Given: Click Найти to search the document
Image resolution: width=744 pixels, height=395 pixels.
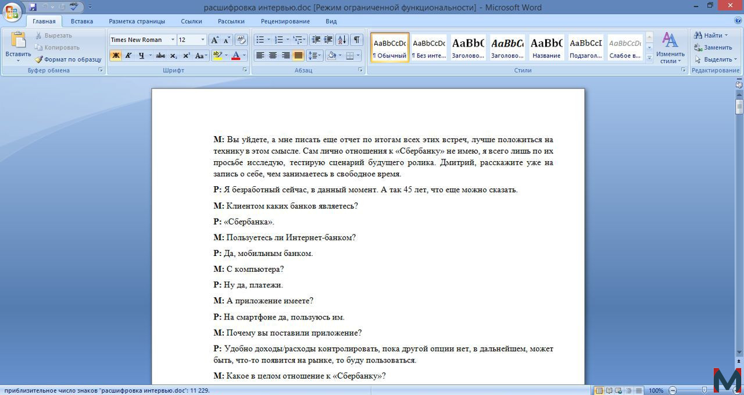Looking at the screenshot, I should click(711, 35).
